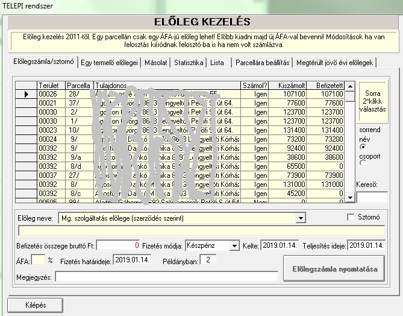Click the Parcella column header
The width and height of the screenshot is (403, 316).
(79, 86)
